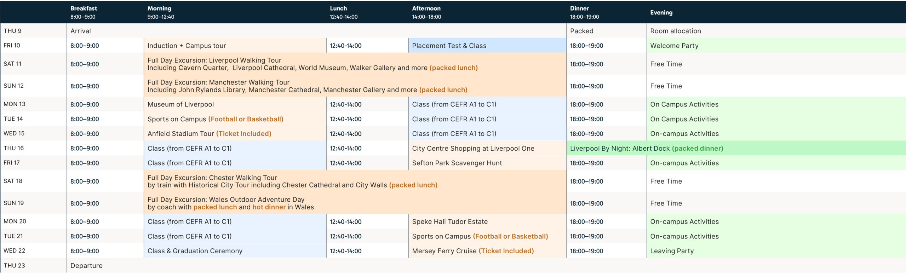
Task: Select the Museum of Liverpool cell
Action: click(180, 104)
